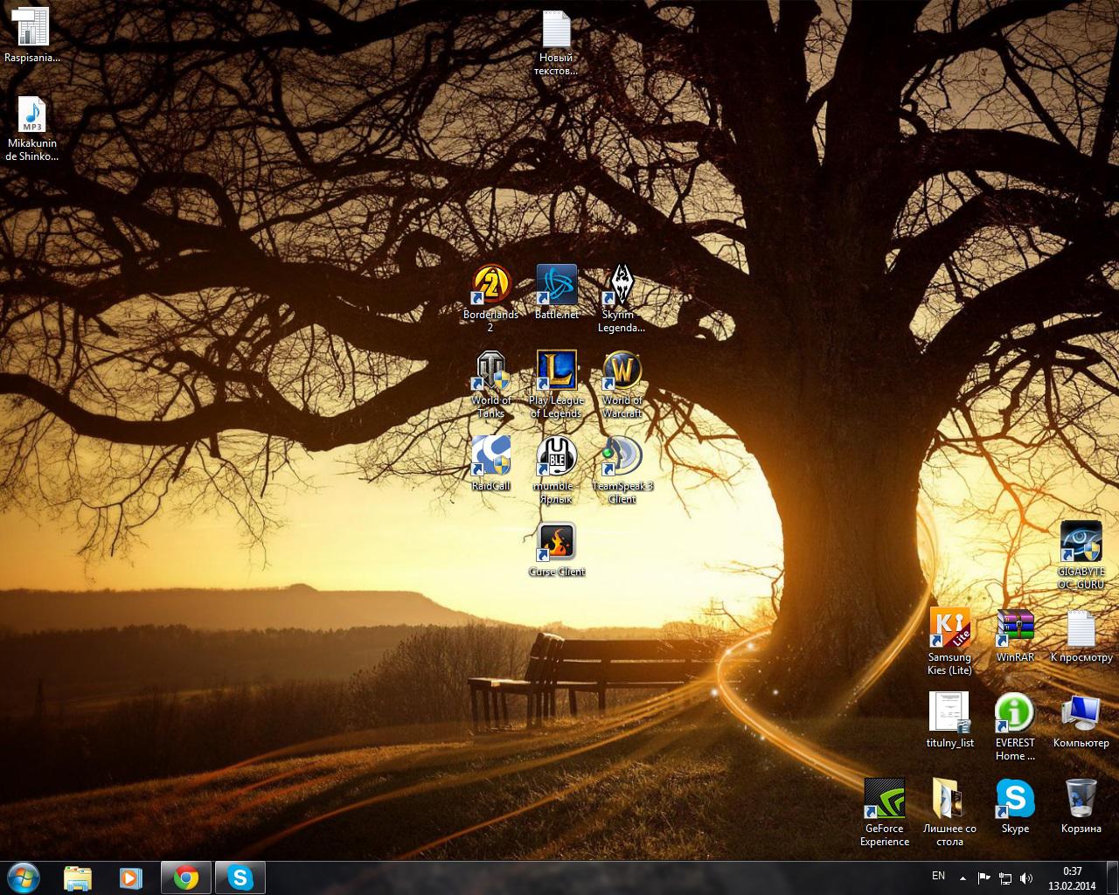The height and width of the screenshot is (895, 1119).
Task: Select the RaidCall desktop icon
Action: tap(490, 456)
